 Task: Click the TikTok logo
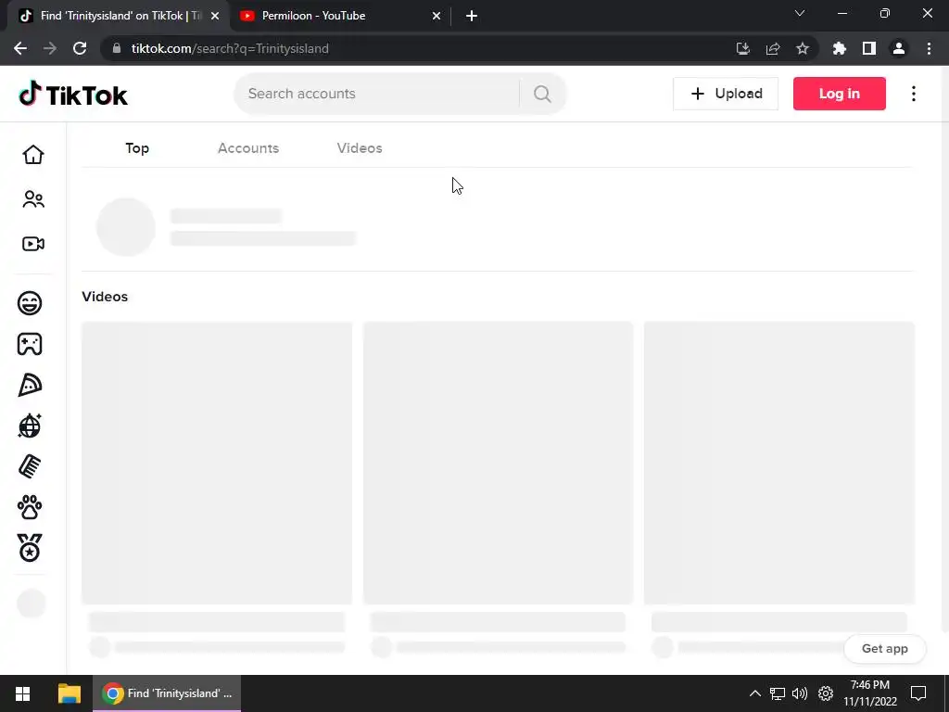point(73,94)
